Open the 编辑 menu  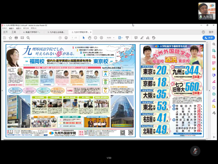click(x=11, y=28)
